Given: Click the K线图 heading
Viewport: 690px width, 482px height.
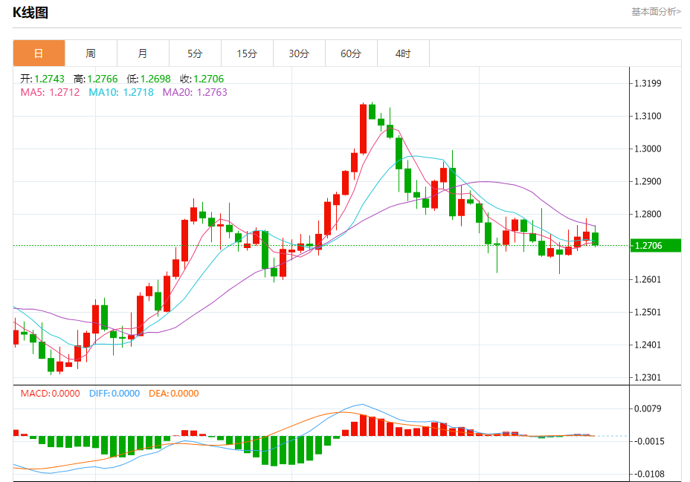Looking at the screenshot, I should click(x=30, y=13).
